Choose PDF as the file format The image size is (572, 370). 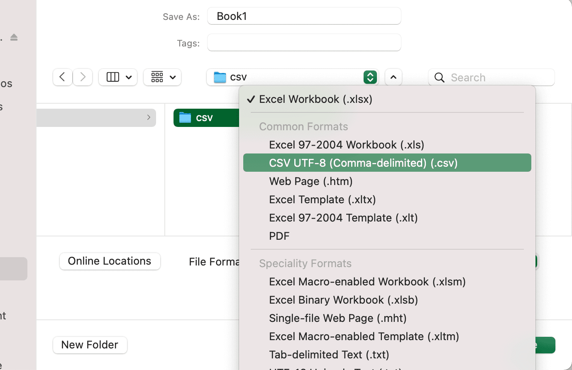click(x=279, y=236)
